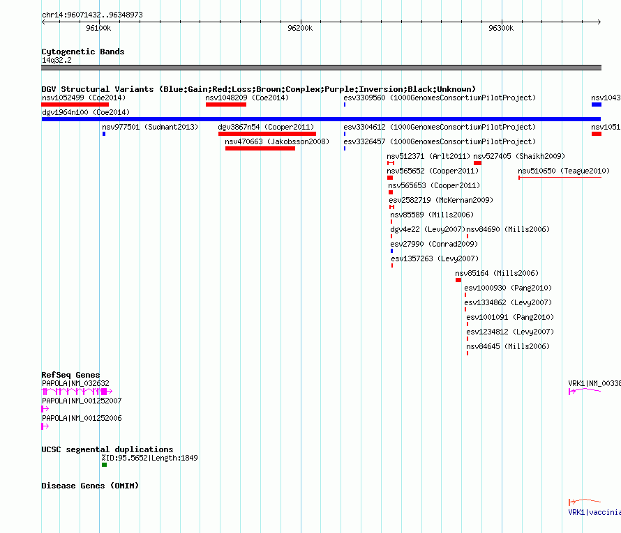Open variant esv1357263 (Levy2007) label

click(x=435, y=258)
